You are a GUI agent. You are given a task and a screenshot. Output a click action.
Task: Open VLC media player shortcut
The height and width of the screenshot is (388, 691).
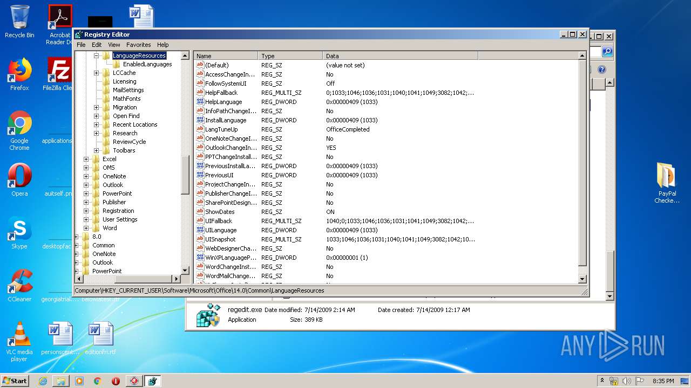[x=19, y=342]
